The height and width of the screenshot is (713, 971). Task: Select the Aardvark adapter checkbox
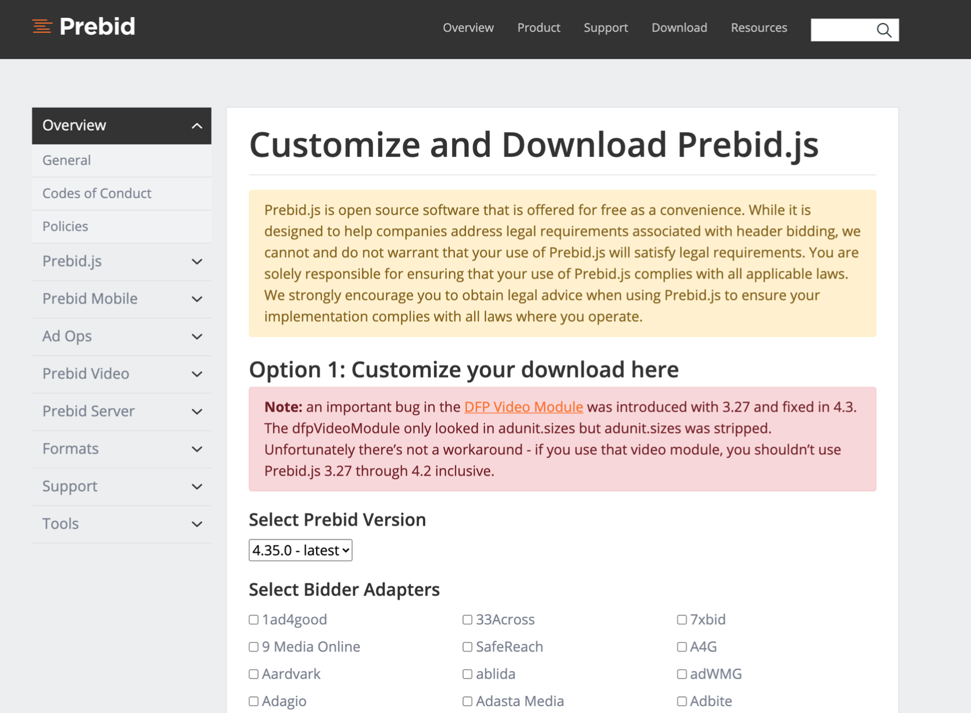tap(253, 674)
